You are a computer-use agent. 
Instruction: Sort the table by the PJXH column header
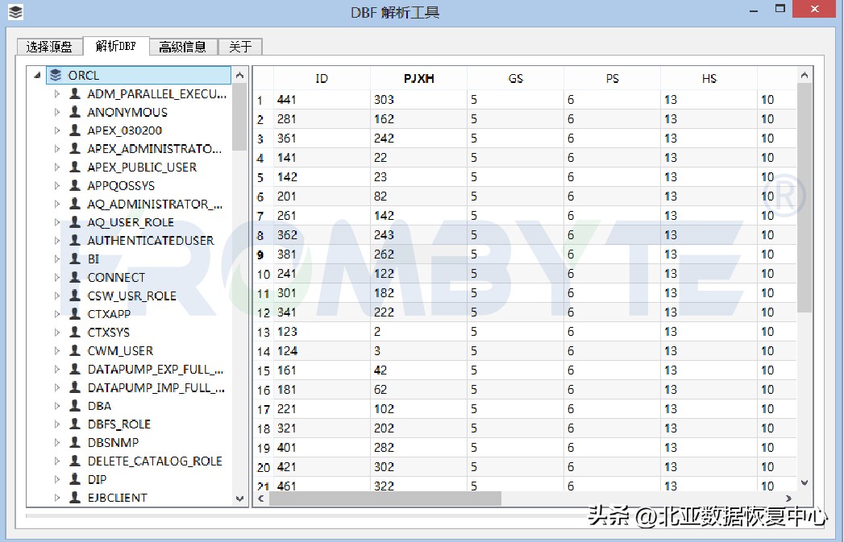click(418, 78)
